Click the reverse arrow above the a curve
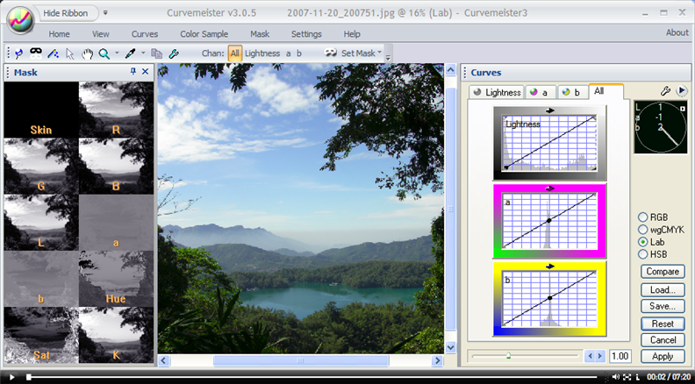Screen dimensions: 695x384 [x=550, y=188]
